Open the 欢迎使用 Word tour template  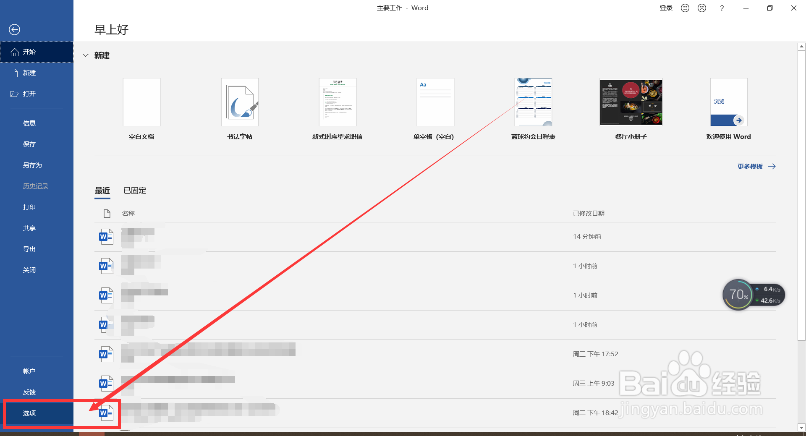(x=729, y=109)
